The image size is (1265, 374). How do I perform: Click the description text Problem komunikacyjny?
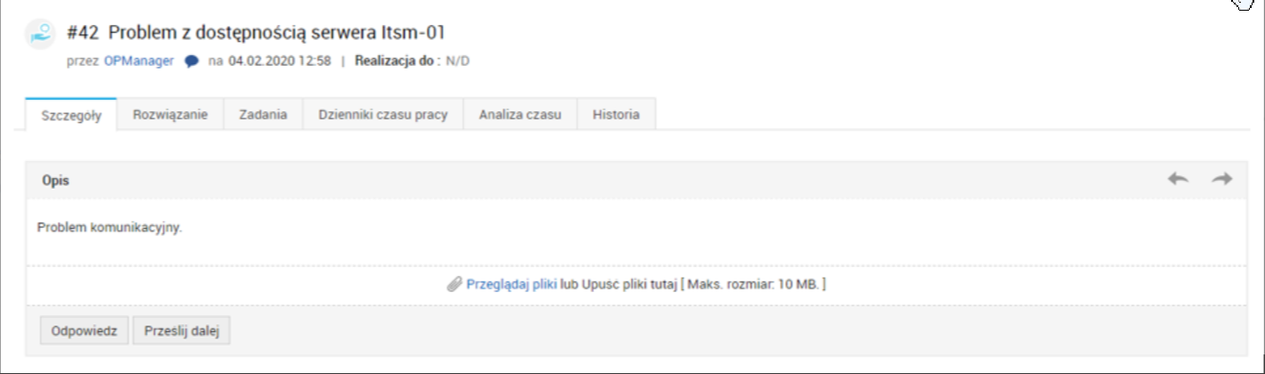(110, 227)
